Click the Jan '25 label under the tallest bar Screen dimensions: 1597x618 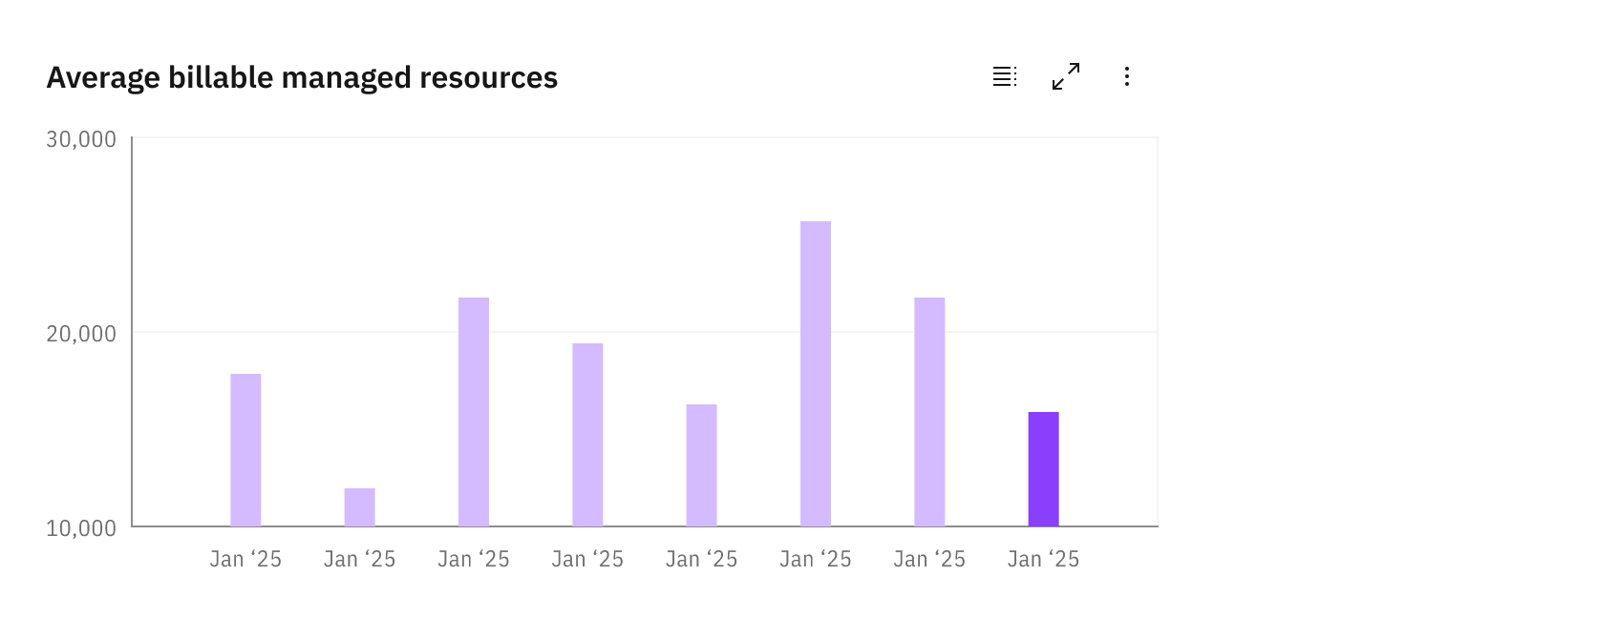tap(816, 560)
